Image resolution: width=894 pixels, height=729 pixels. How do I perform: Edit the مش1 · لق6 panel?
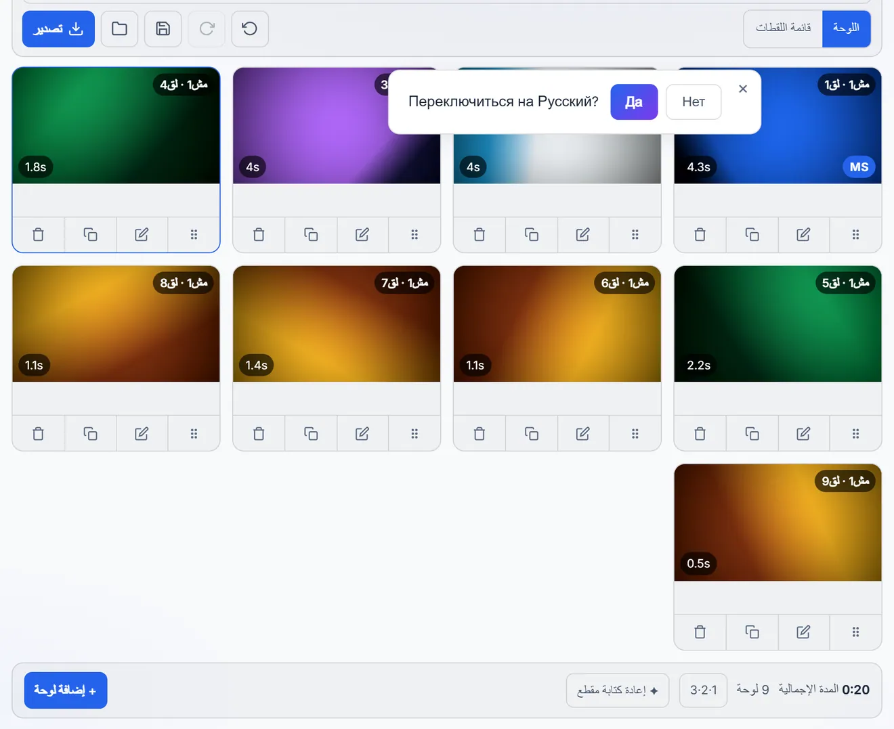582,433
